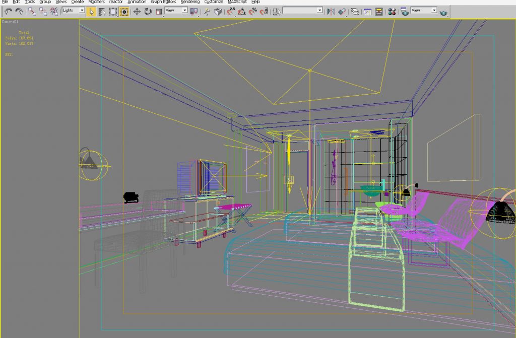Screen dimensions: 516x338
Task: Click the Undo arrow icon
Action: pyautogui.click(x=8, y=11)
